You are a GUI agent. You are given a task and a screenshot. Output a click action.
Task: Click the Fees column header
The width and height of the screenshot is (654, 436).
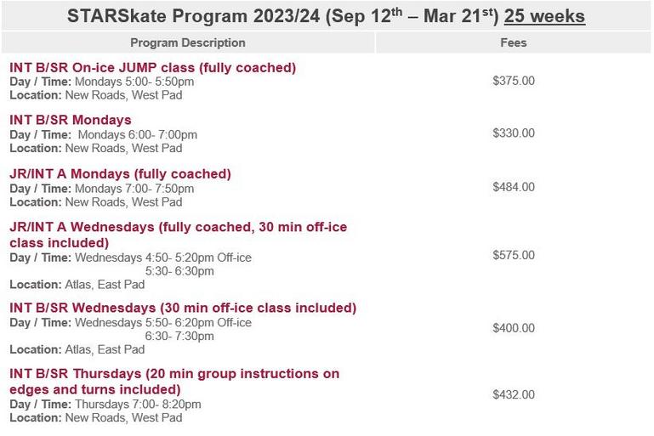click(514, 42)
